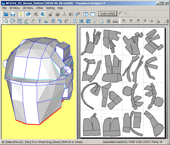
Task: Click the Undo arrow icon
Action: point(60,21)
